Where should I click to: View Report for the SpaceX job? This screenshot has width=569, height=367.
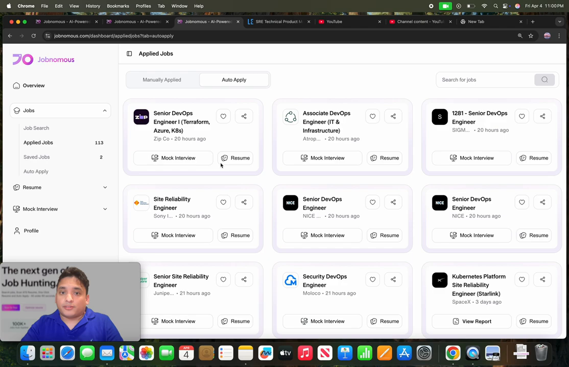tap(472, 321)
